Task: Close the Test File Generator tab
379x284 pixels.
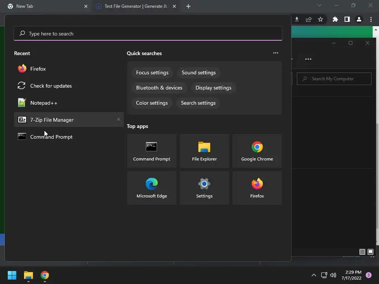Action: pyautogui.click(x=174, y=6)
